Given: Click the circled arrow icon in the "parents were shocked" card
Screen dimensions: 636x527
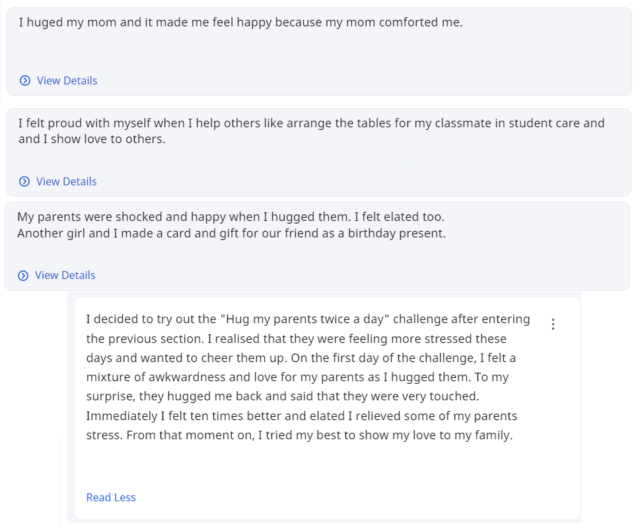Looking at the screenshot, I should [23, 275].
